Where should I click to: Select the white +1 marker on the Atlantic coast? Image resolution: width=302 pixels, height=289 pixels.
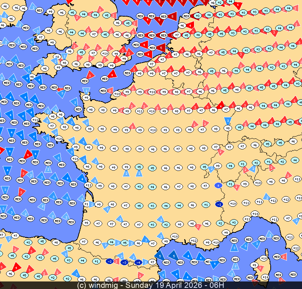[x=86, y=204]
